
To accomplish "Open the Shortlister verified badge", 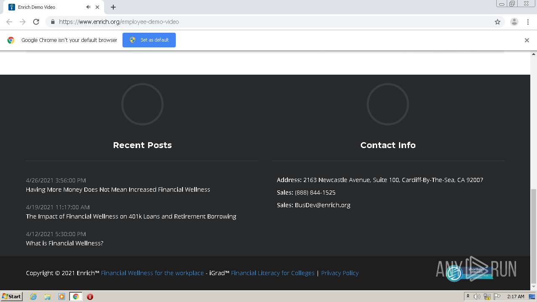I will click(x=469, y=273).
